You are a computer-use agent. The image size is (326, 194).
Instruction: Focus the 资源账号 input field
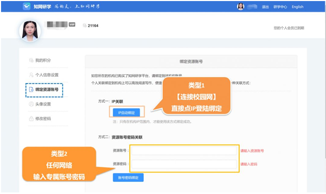(x=184, y=150)
